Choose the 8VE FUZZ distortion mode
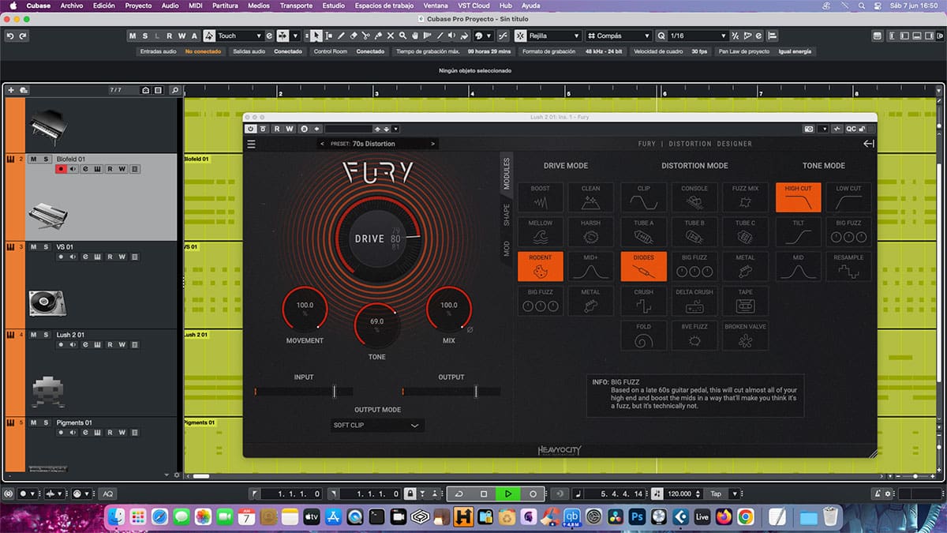This screenshot has height=533, width=947. [x=694, y=336]
